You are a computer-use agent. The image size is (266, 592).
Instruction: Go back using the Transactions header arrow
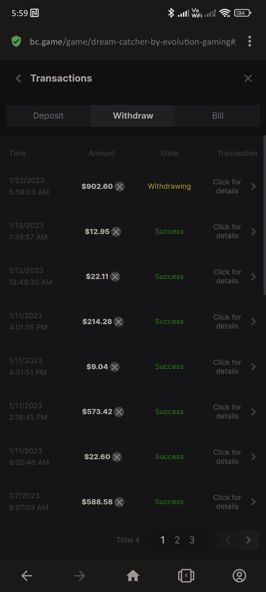[18, 78]
